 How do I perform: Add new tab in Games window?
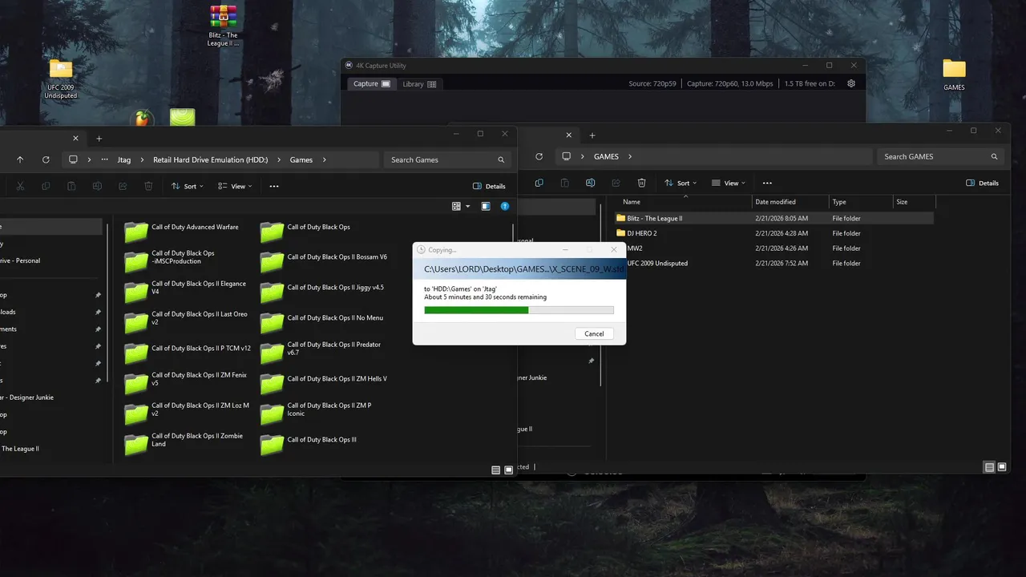[99, 139]
